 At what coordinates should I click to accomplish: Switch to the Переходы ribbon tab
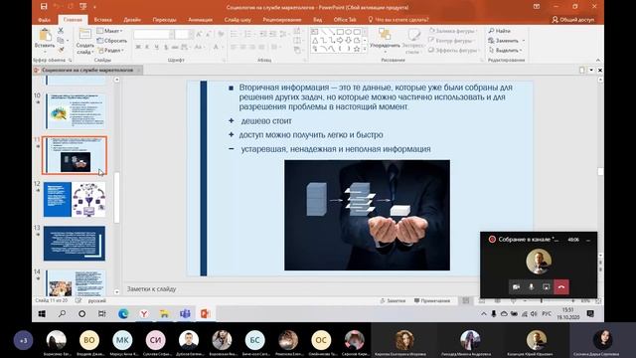coord(164,20)
